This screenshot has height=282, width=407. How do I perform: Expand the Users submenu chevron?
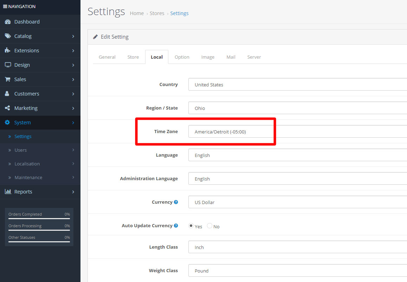73,150
